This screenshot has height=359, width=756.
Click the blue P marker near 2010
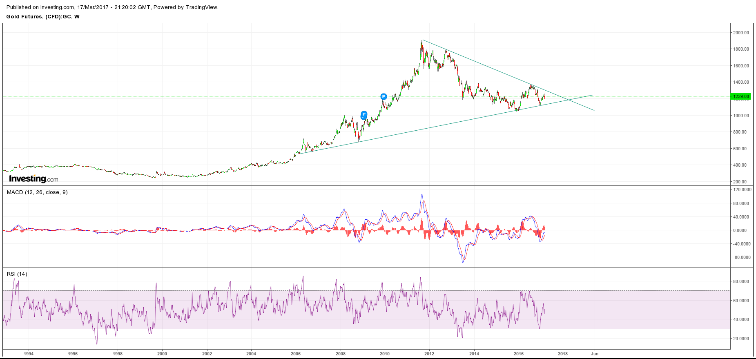coord(384,97)
